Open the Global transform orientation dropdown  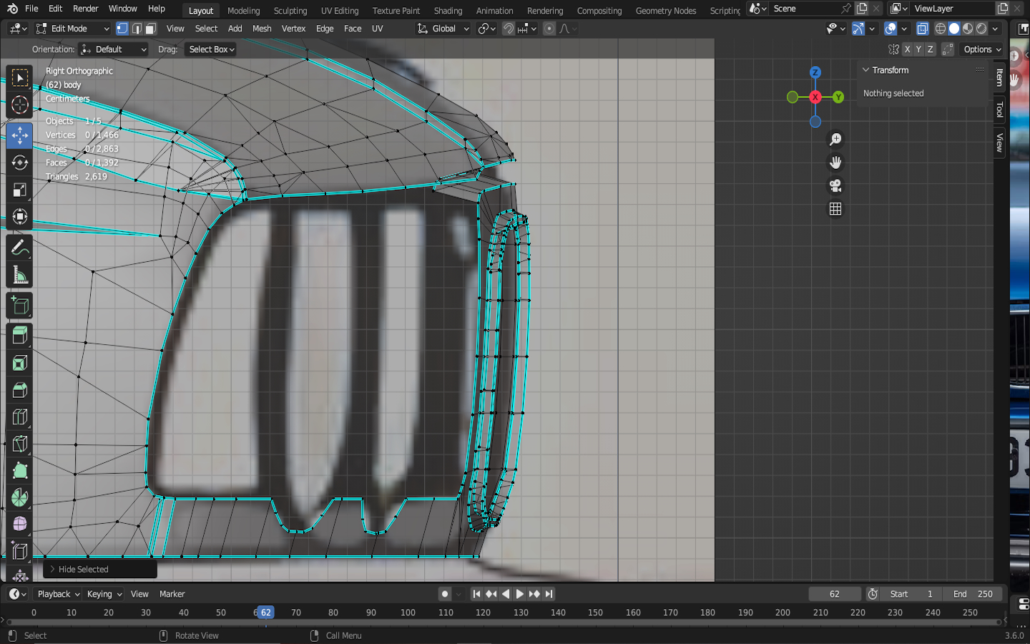(x=443, y=29)
